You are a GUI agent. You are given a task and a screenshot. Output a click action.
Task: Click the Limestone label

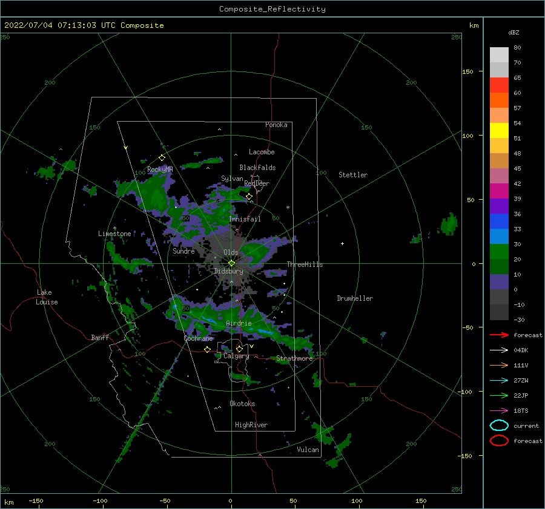[x=114, y=234]
